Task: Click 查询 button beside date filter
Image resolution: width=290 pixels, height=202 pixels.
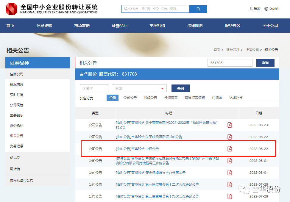Action: [180, 88]
